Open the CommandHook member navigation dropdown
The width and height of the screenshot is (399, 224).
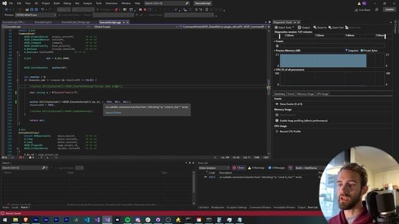(x=223, y=27)
